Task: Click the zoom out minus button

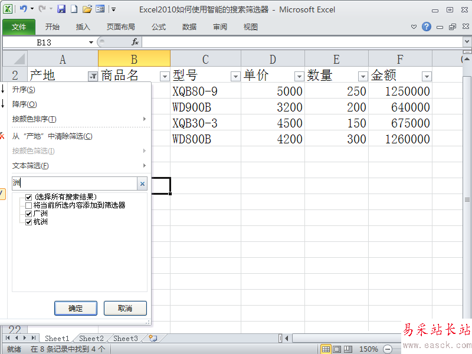Action: tap(388, 349)
